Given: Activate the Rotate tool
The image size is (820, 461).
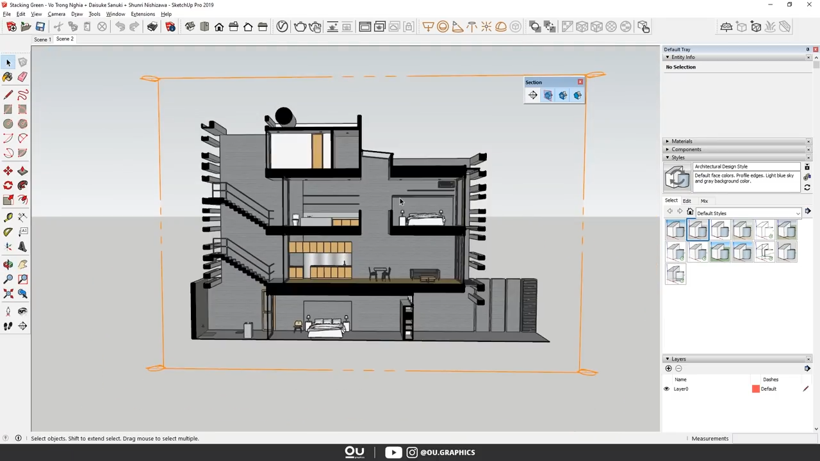Looking at the screenshot, I should pos(8,186).
